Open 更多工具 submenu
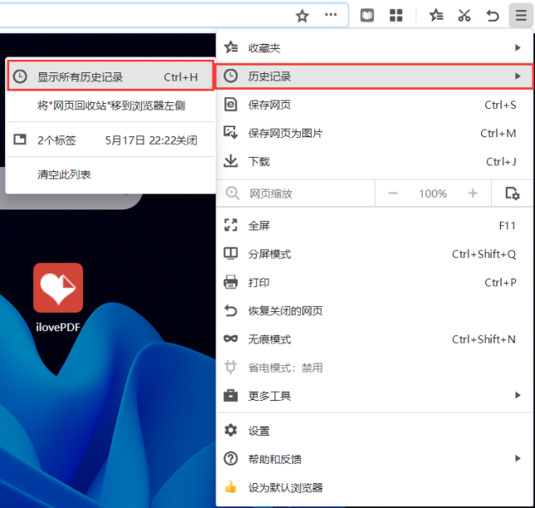 point(375,396)
